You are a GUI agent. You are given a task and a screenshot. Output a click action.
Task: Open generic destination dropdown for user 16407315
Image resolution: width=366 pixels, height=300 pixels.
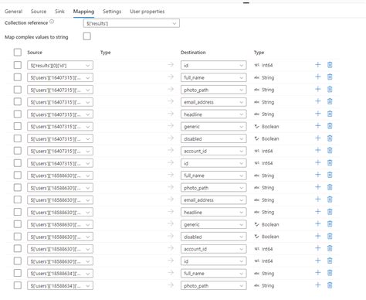pyautogui.click(x=213, y=127)
